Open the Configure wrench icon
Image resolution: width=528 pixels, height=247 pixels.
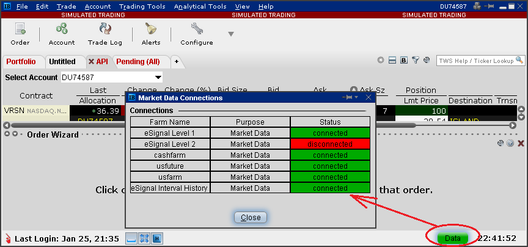pyautogui.click(x=197, y=34)
